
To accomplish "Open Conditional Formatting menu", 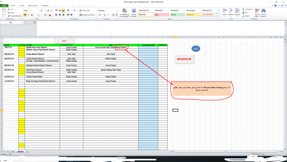I will tap(124, 13).
